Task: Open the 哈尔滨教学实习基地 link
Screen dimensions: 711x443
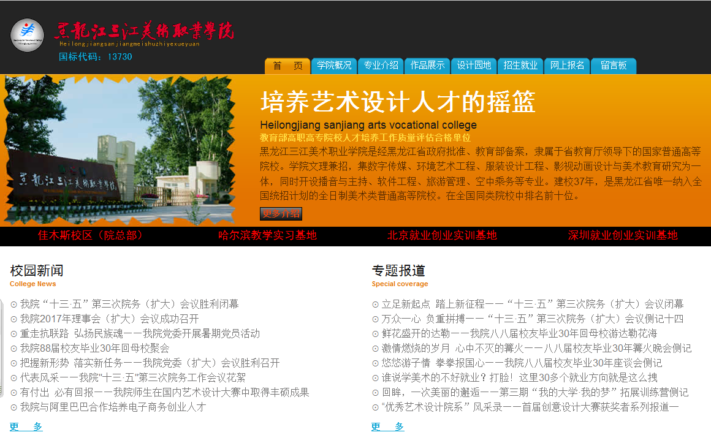Action: (x=267, y=235)
